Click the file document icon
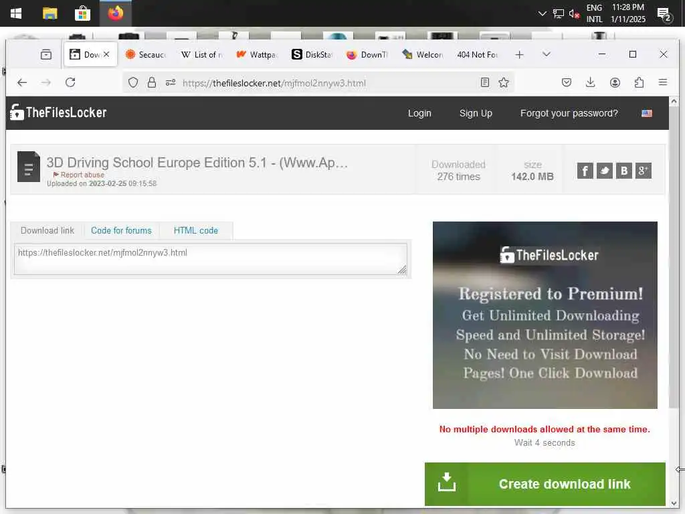Image resolution: width=685 pixels, height=514 pixels. pos(28,167)
